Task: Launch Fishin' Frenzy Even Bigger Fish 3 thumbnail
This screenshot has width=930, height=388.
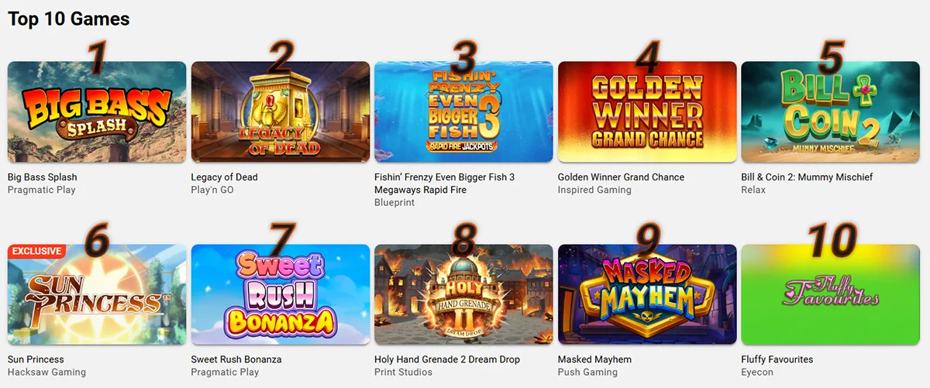Action: click(463, 112)
